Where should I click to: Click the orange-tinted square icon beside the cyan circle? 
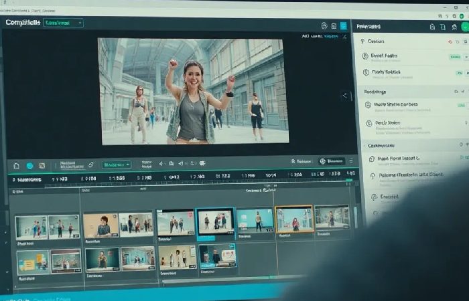coord(42,166)
